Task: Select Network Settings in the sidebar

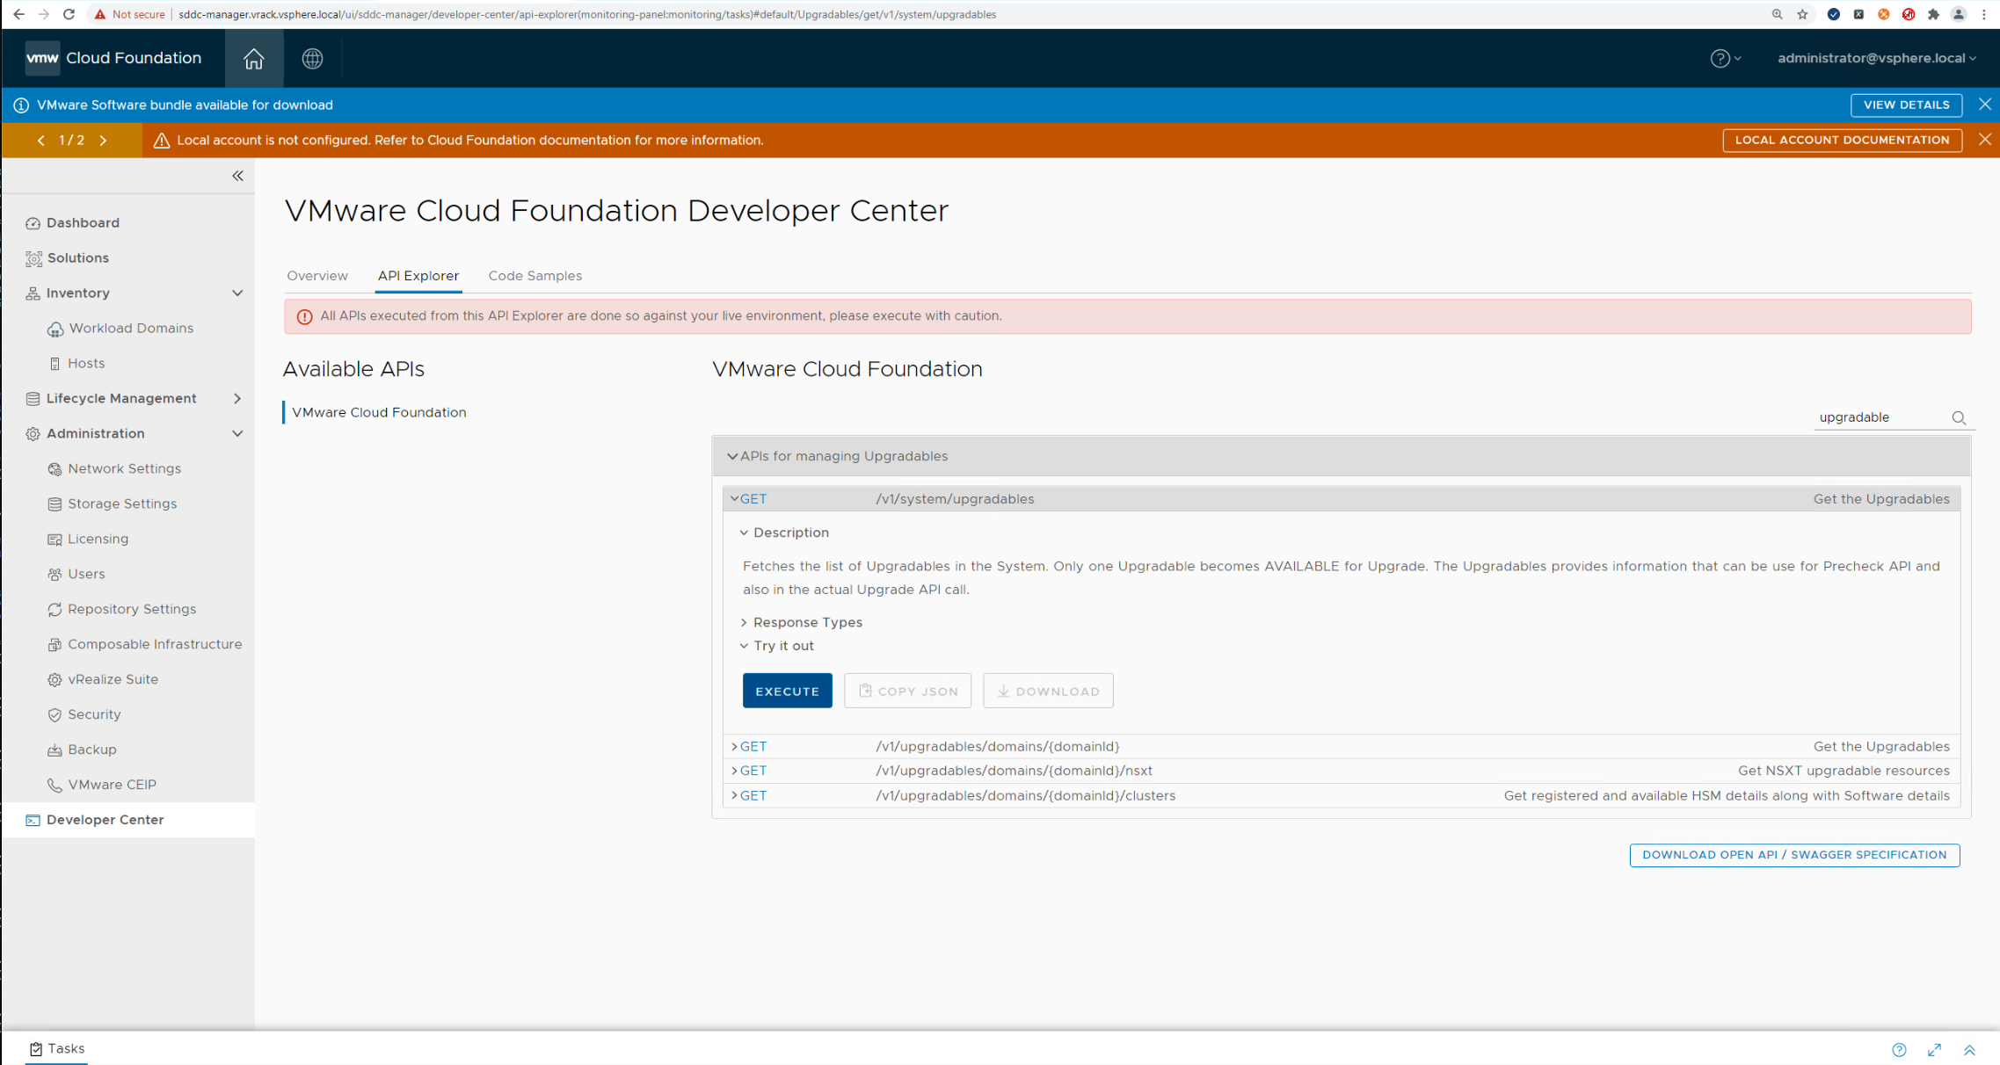Action: pyautogui.click(x=124, y=468)
